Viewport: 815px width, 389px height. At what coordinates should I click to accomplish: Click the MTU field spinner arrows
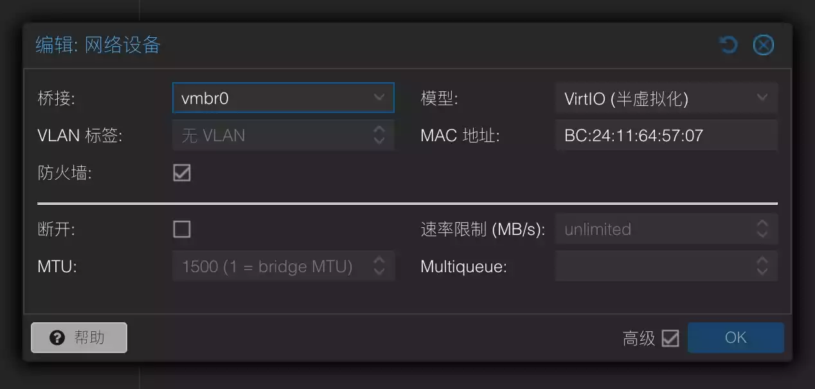coord(379,266)
